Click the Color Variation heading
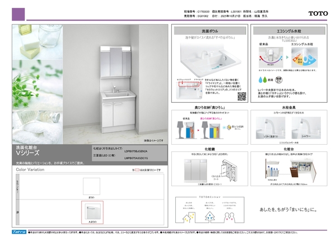This screenshot has width=336, height=237. [x=31, y=168]
